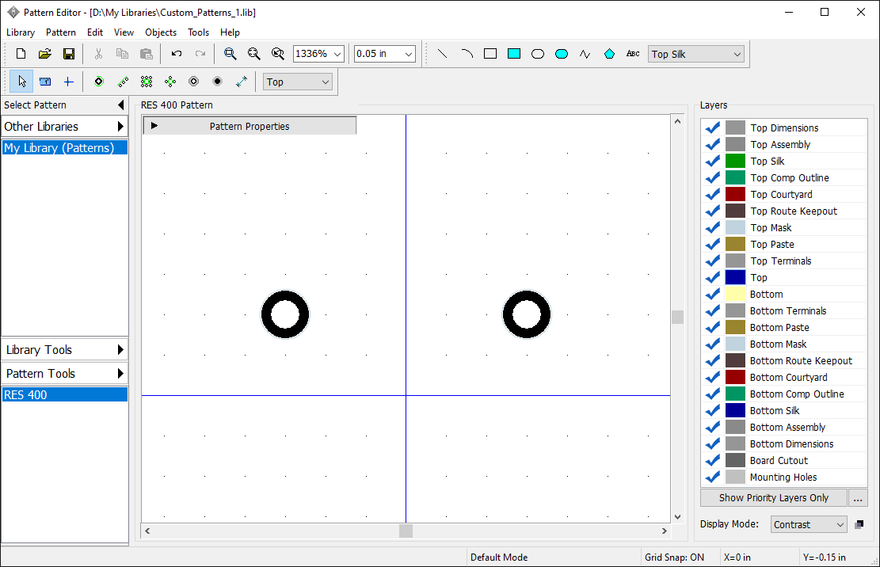Image resolution: width=880 pixels, height=567 pixels.
Task: Click the Top Silk green color swatch
Action: tap(735, 161)
